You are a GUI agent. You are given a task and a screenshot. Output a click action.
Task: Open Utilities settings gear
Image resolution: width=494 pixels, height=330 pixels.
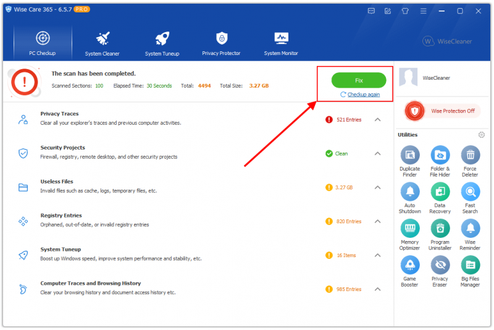482,135
